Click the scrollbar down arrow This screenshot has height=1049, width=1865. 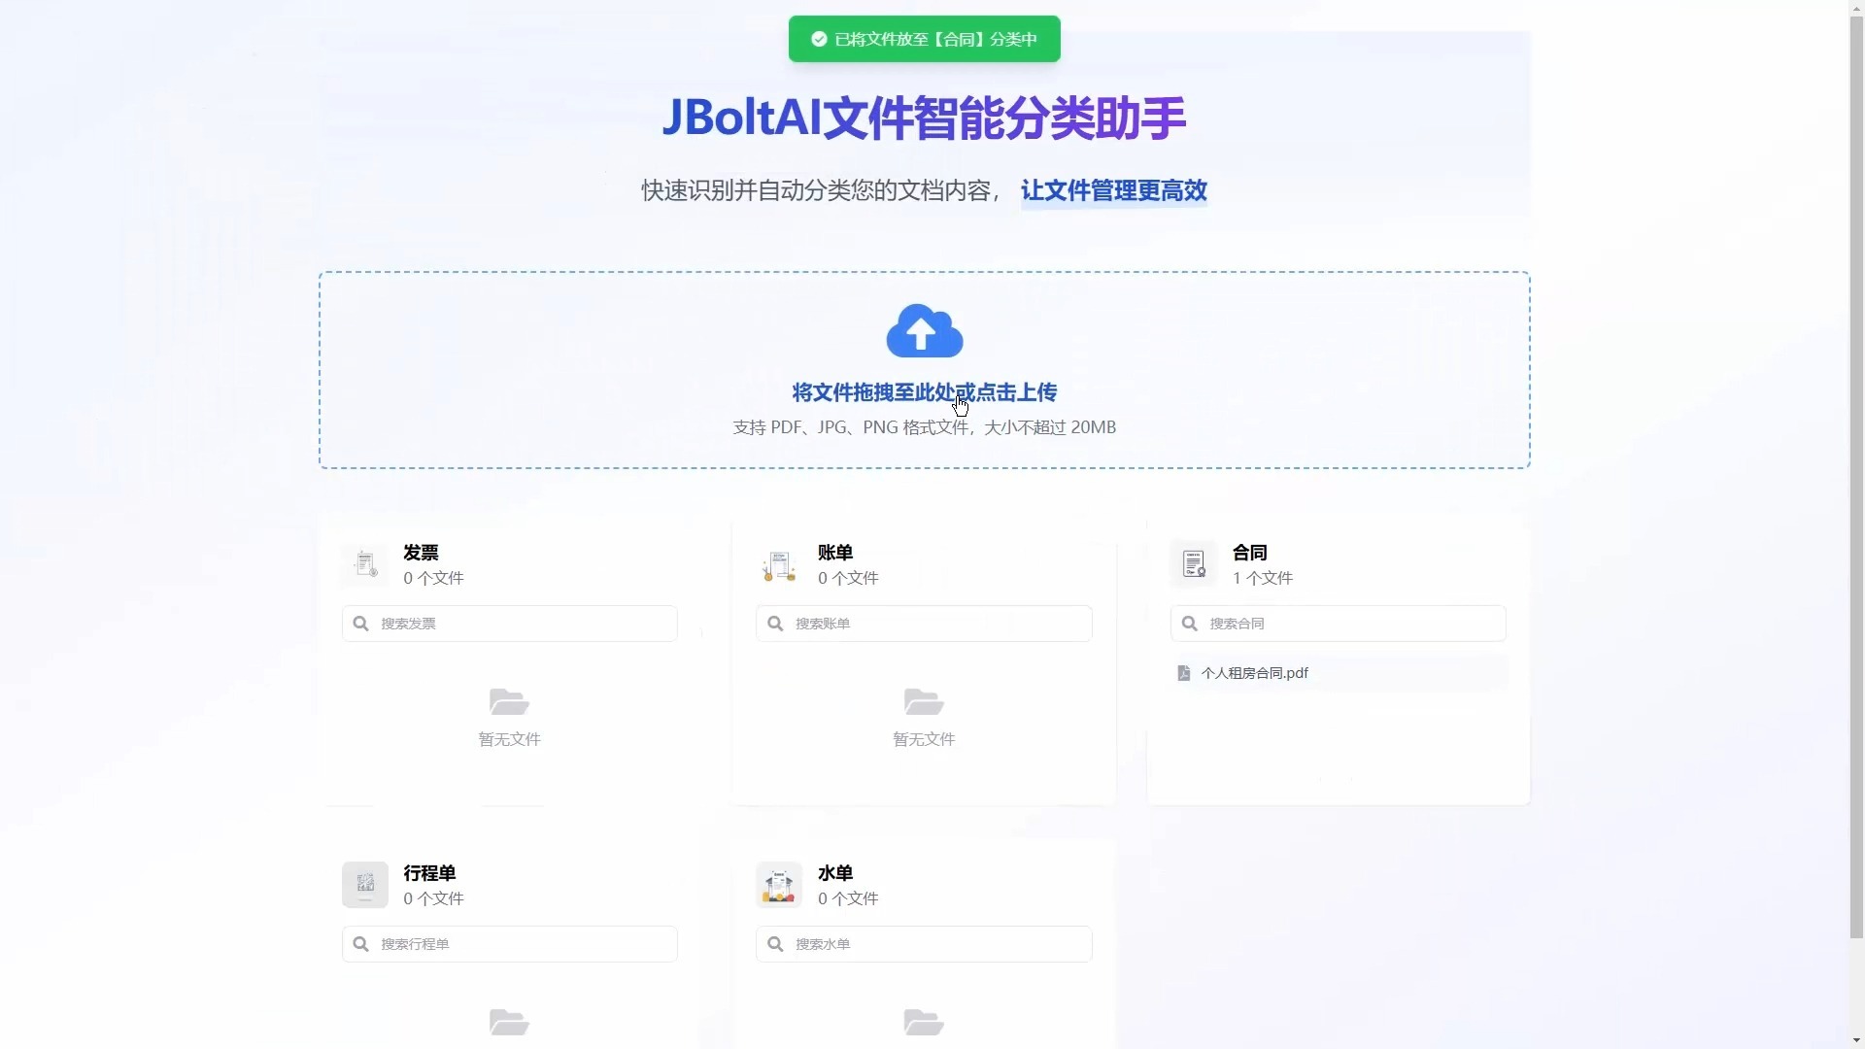(1856, 1040)
